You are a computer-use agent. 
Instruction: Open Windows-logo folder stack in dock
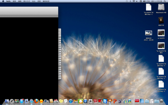click(x=157, y=101)
